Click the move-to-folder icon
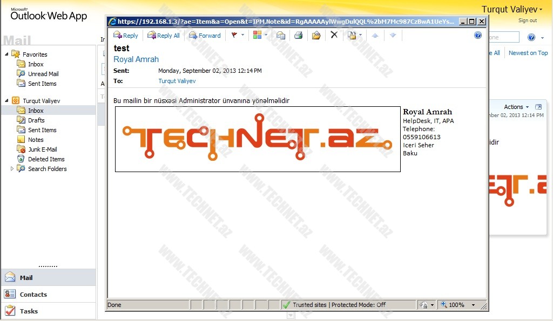553x321 pixels. [x=316, y=36]
